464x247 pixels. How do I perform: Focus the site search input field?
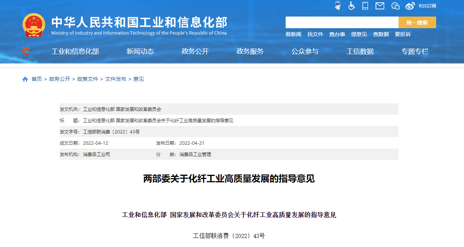342,23
